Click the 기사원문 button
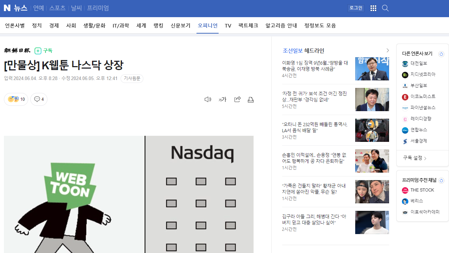This screenshot has width=449, height=253. coord(132,79)
